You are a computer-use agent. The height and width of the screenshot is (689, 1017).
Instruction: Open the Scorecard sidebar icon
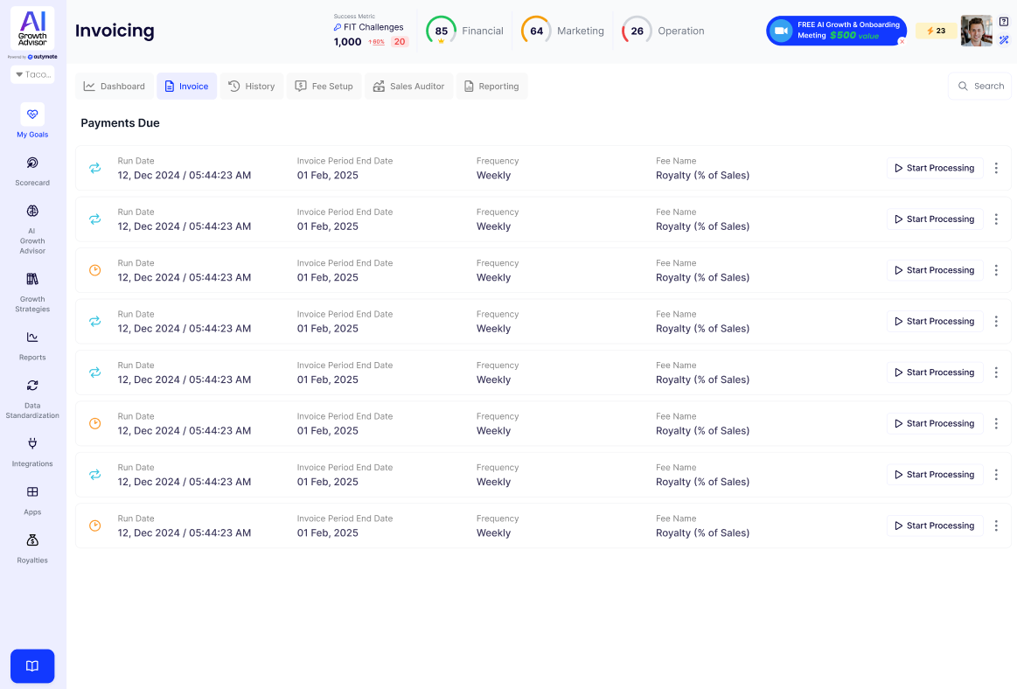click(32, 164)
